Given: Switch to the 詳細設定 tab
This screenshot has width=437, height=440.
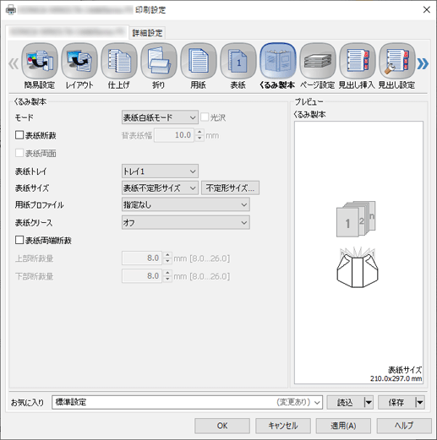Looking at the screenshot, I should tap(147, 33).
